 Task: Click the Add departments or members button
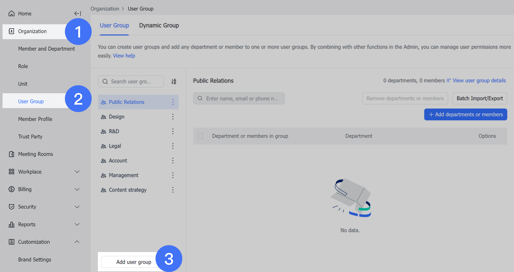[465, 114]
